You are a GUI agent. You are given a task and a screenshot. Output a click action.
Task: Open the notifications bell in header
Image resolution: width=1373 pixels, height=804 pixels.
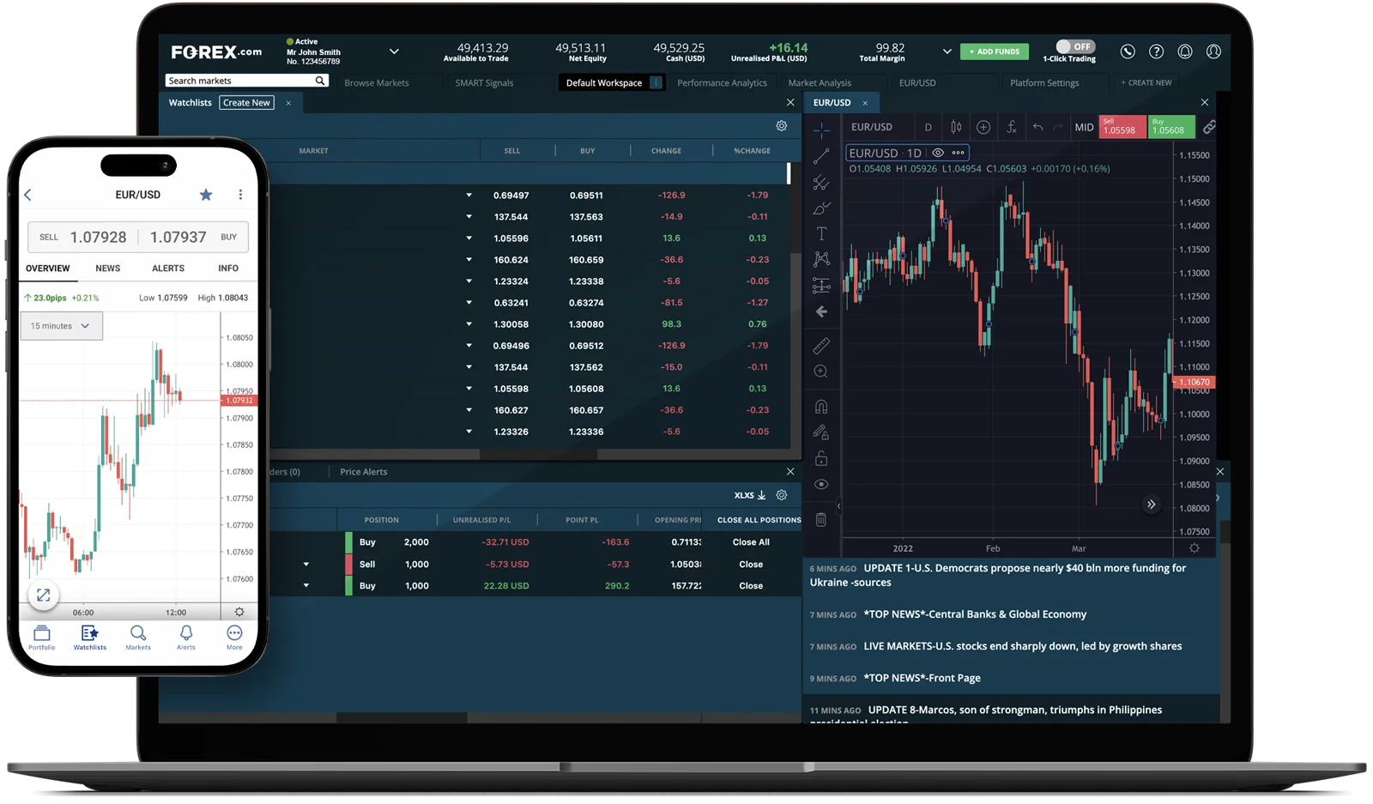(x=1185, y=51)
